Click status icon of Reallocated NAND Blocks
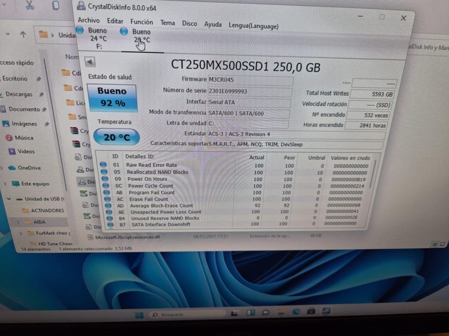Image resolution: width=449 pixels, height=336 pixels. click(104, 171)
